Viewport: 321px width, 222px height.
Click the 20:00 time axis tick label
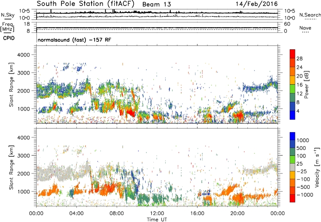[x=237, y=214]
